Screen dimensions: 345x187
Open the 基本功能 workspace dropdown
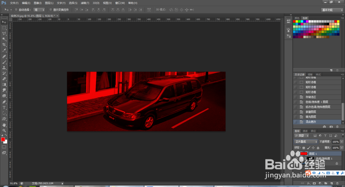click(x=332, y=10)
